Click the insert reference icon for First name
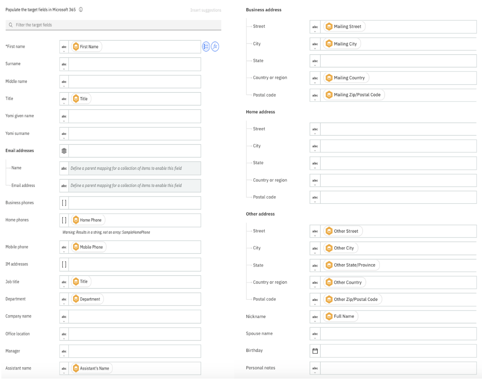This screenshot has width=482, height=379. [x=206, y=47]
